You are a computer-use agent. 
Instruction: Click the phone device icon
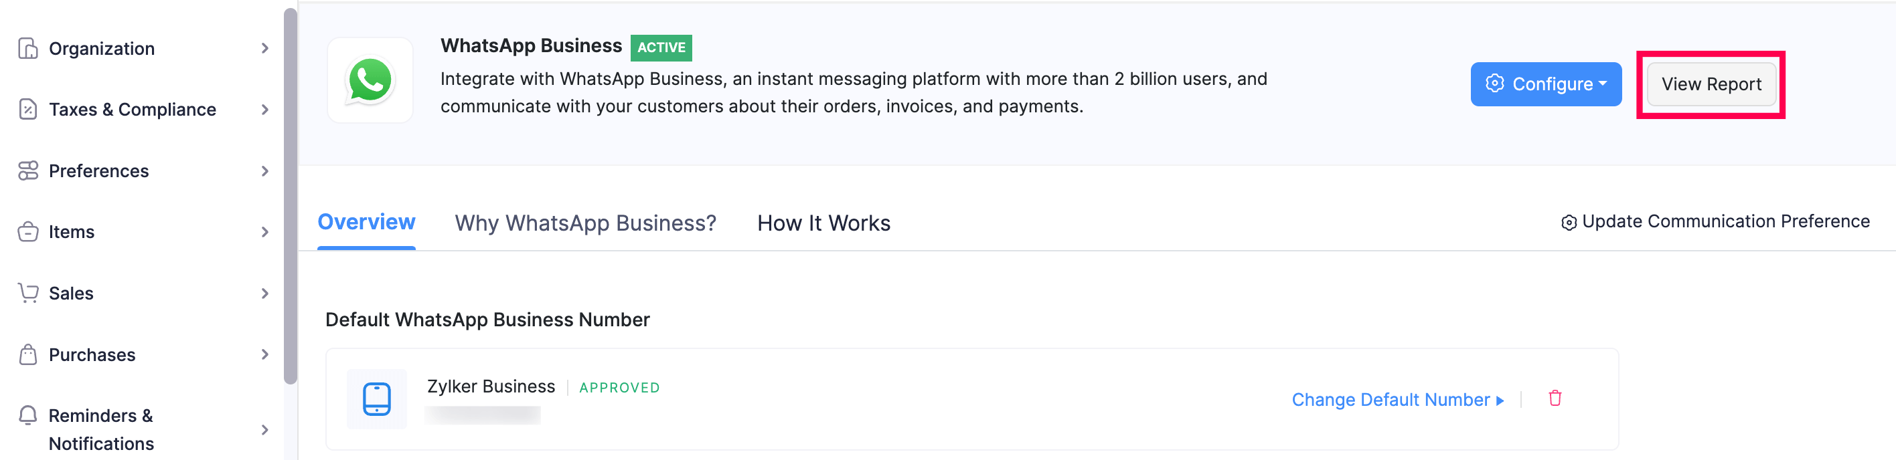[377, 399]
